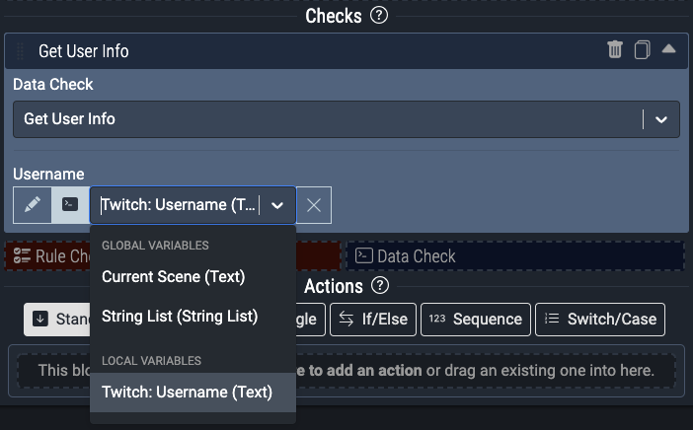Choose String List (String List) variable

180,317
